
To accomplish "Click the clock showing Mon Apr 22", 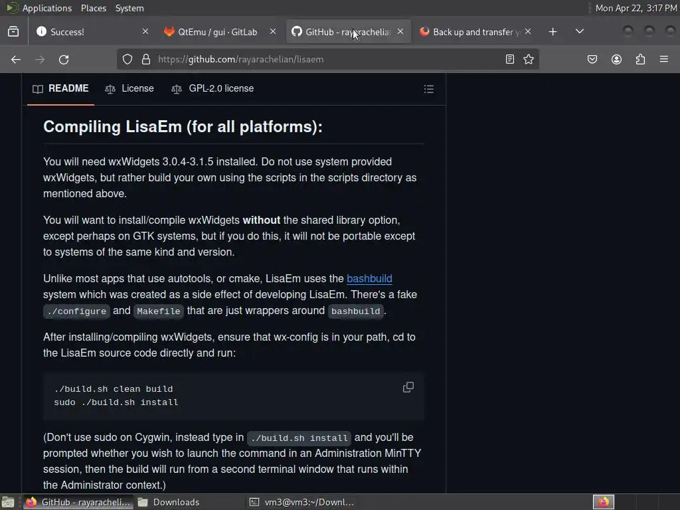I will pos(636,8).
